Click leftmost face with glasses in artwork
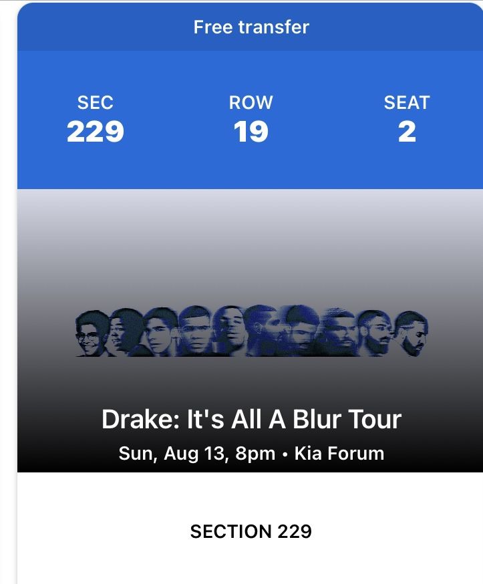The width and height of the screenshot is (483, 584). coord(90,333)
